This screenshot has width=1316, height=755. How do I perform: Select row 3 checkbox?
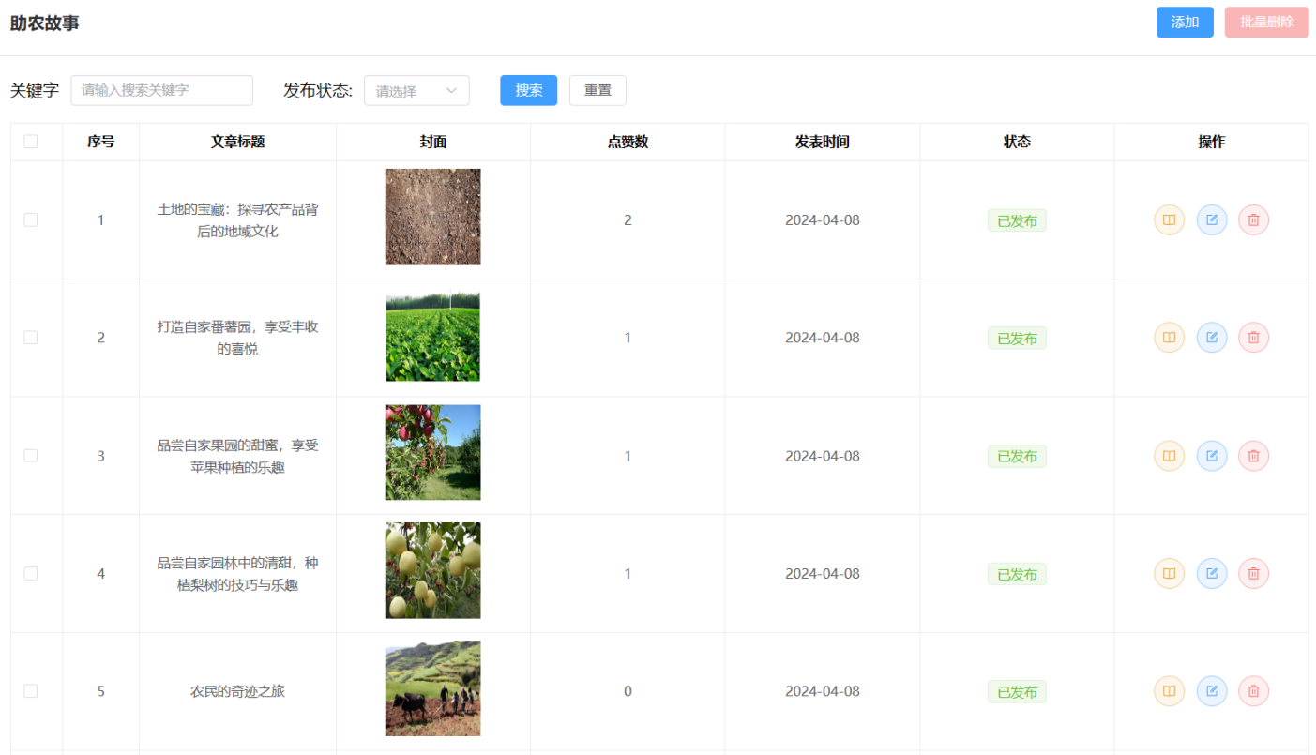click(x=31, y=456)
